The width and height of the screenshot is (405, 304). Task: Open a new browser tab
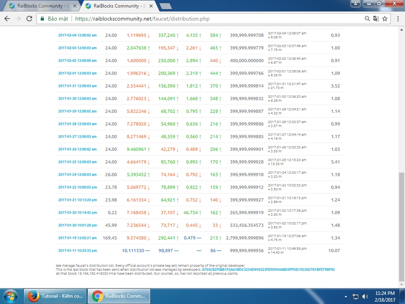tap(165, 6)
